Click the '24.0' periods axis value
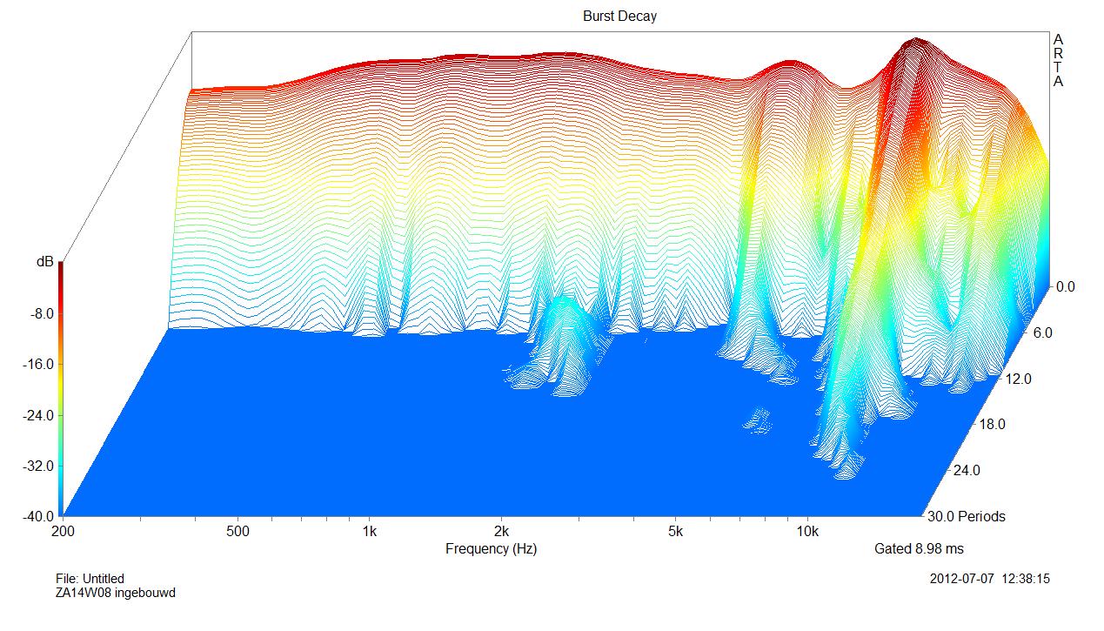This screenshot has width=1104, height=631. [967, 471]
